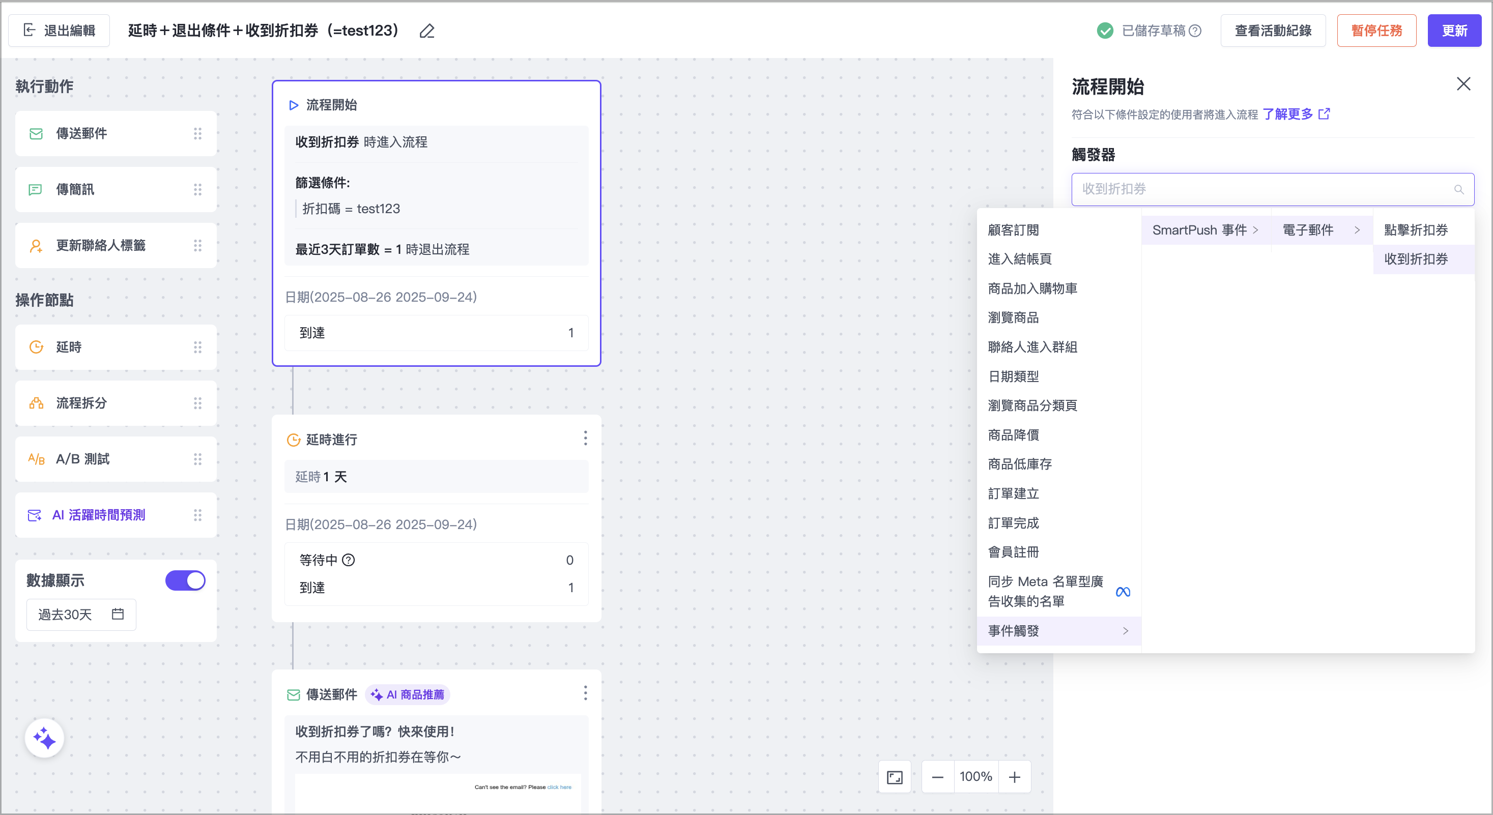
Task: Click drag handle dots on 傳簡訊 item
Action: 197,189
